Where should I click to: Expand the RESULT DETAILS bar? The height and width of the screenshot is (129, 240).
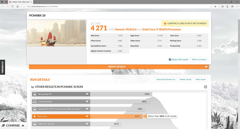pos(119,67)
